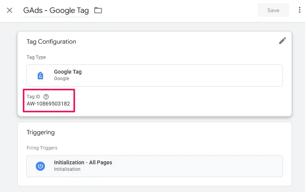Screen dimensions: 305x192
Task: Click the pencil icon to edit Tag Configuration
Action: click(x=282, y=41)
